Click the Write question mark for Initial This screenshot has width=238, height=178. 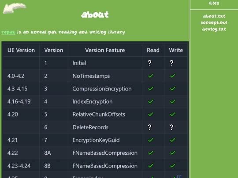tap(171, 63)
